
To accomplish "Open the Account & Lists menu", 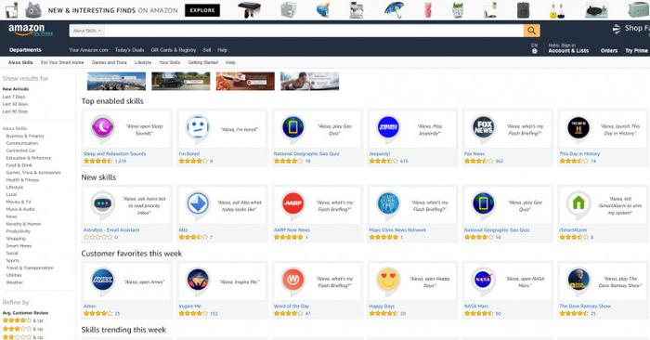I will pos(568,48).
